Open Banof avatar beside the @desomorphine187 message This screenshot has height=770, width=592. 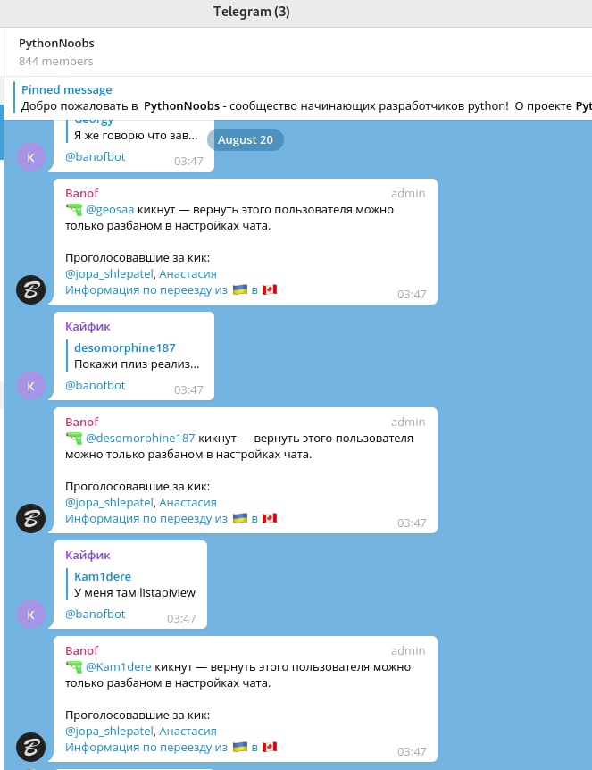(31, 519)
